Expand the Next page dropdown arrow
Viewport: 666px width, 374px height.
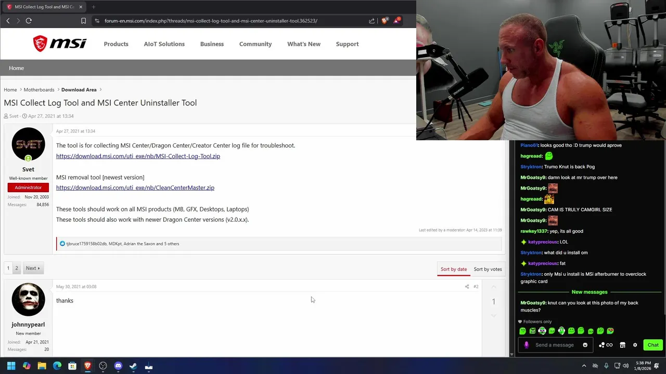click(x=39, y=269)
